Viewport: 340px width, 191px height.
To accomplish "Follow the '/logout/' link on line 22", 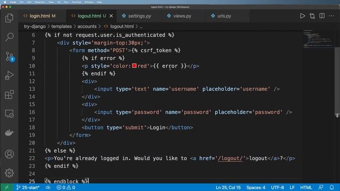I will [230, 158].
